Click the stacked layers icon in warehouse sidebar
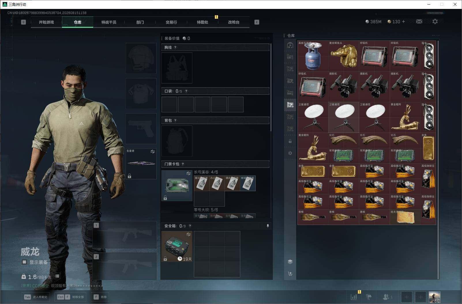The height and width of the screenshot is (304, 462). [290, 262]
